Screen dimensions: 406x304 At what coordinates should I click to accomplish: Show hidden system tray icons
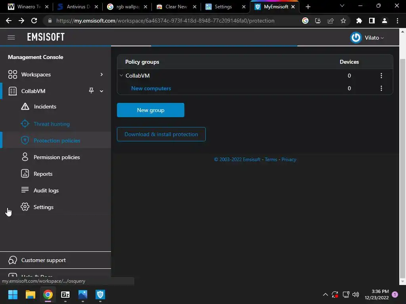pyautogui.click(x=326, y=294)
